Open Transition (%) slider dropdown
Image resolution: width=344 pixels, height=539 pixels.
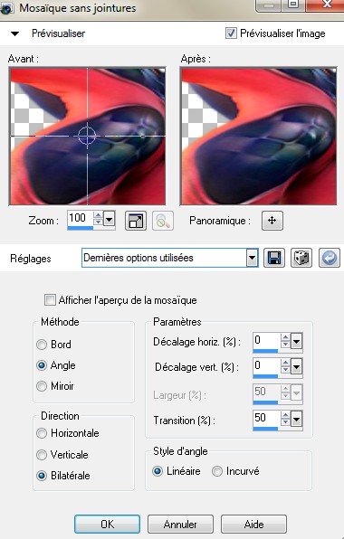(x=296, y=419)
